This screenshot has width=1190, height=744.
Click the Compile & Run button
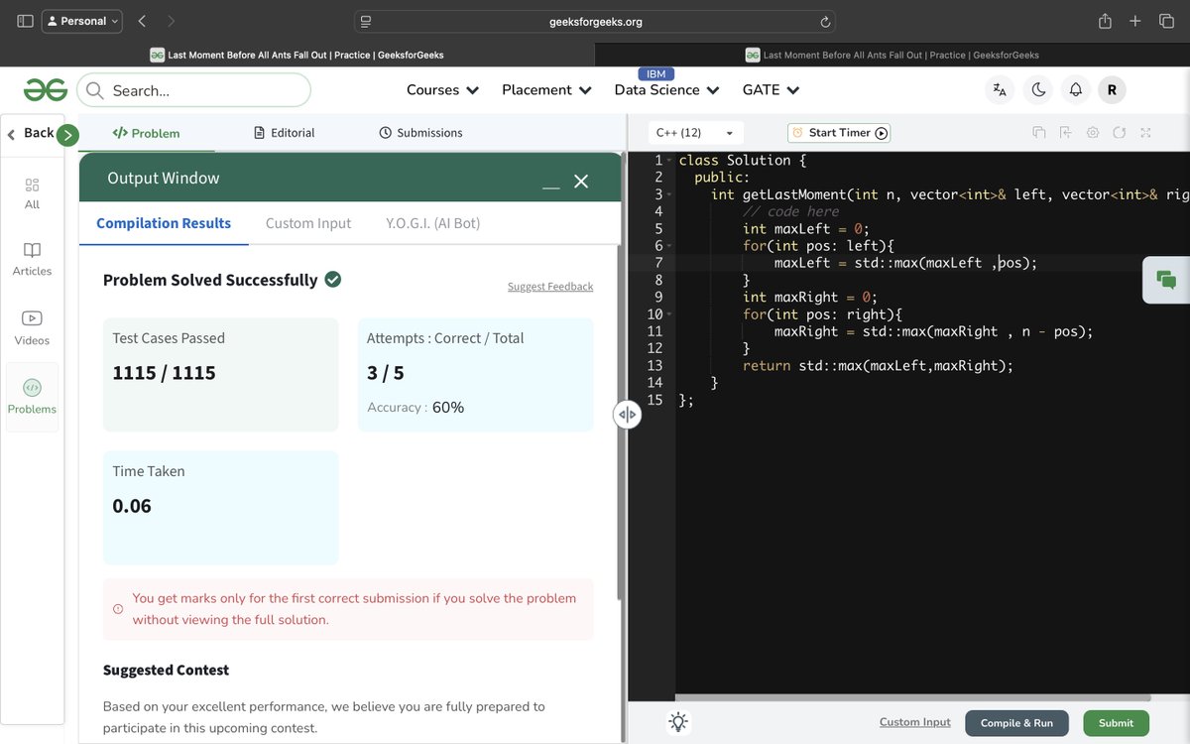click(x=1016, y=723)
